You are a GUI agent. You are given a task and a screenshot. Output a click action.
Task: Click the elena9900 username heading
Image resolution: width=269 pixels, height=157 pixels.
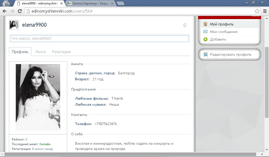34,25
